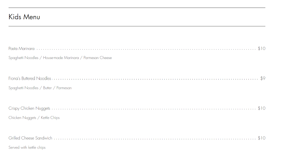
Task: Click the dotted leader line after Pasta Marinara
Action: tap(146, 50)
